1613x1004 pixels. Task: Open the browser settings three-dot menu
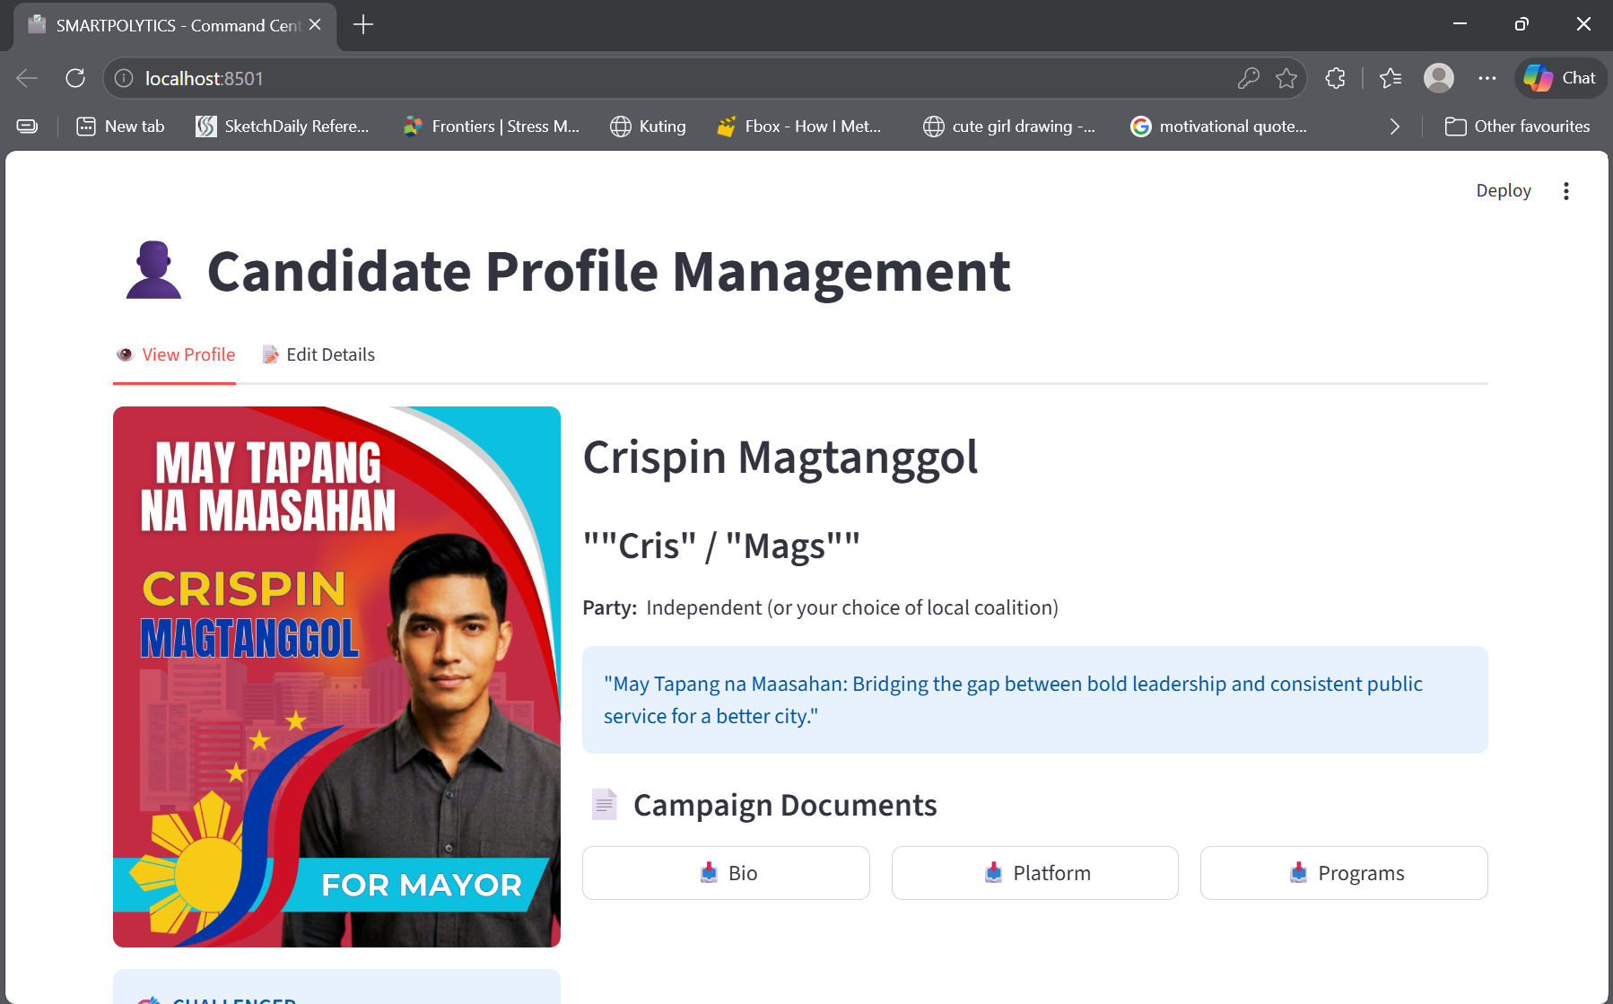(1487, 78)
